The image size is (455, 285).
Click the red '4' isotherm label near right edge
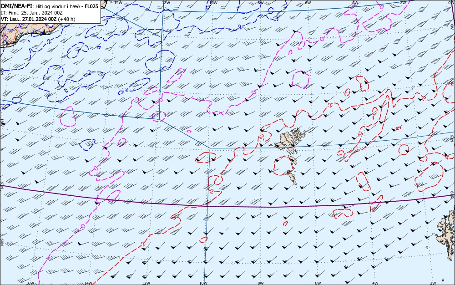click(x=447, y=157)
